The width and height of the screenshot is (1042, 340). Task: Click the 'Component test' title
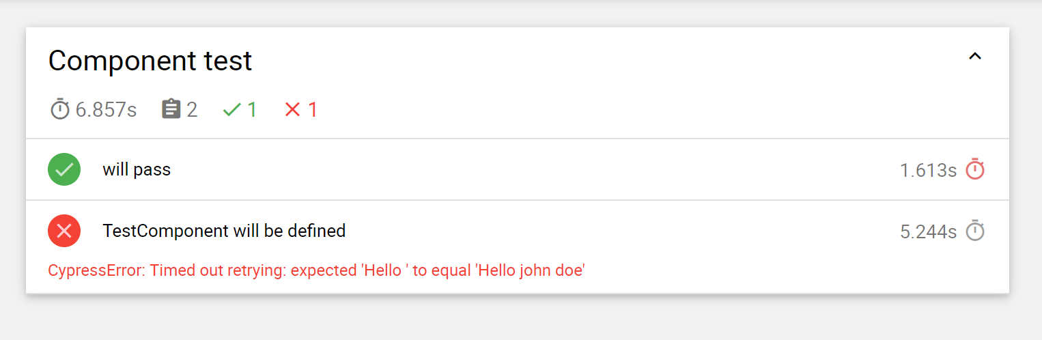[x=150, y=61]
